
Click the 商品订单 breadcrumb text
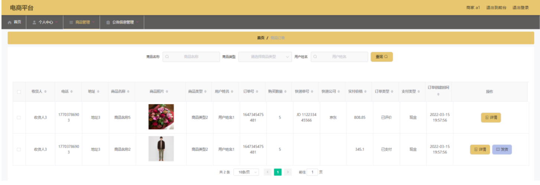pos(277,38)
